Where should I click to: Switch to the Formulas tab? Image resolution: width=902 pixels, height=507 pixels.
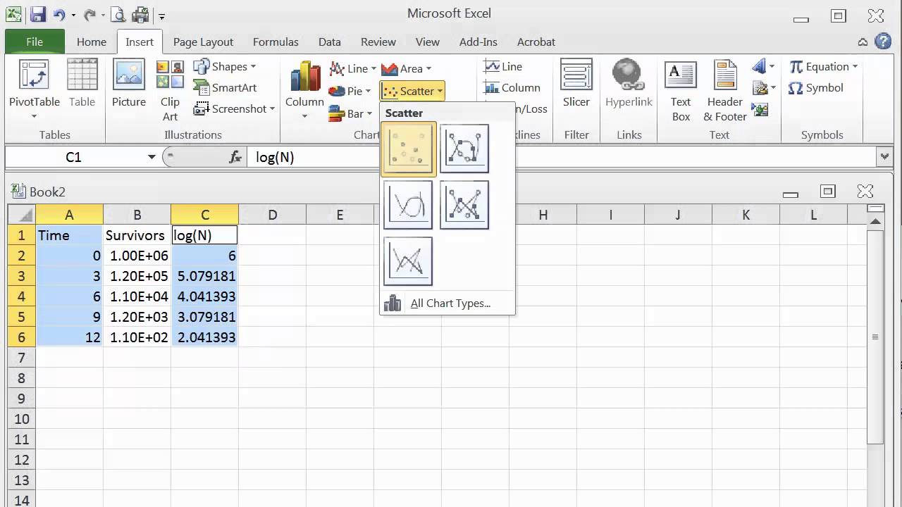[x=276, y=42]
